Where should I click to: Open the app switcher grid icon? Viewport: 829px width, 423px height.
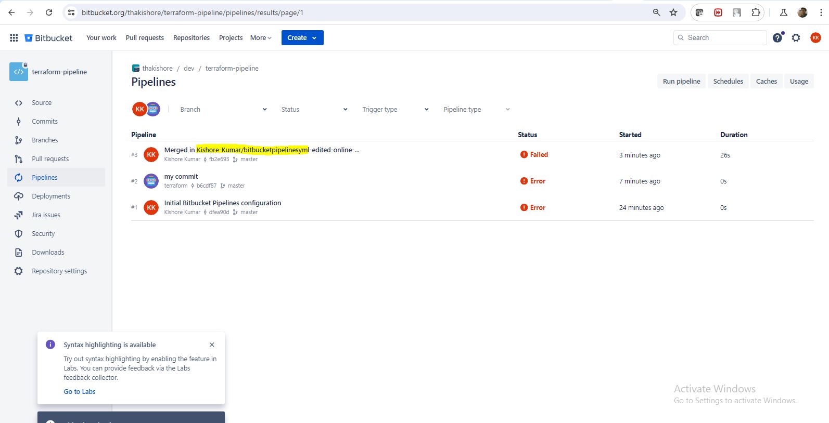pos(14,38)
